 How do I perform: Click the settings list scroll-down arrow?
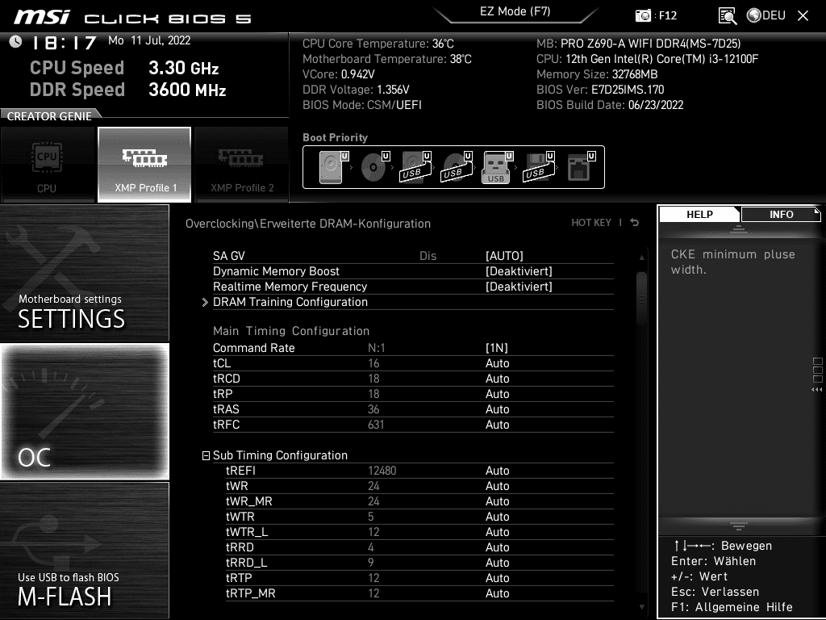click(641, 607)
